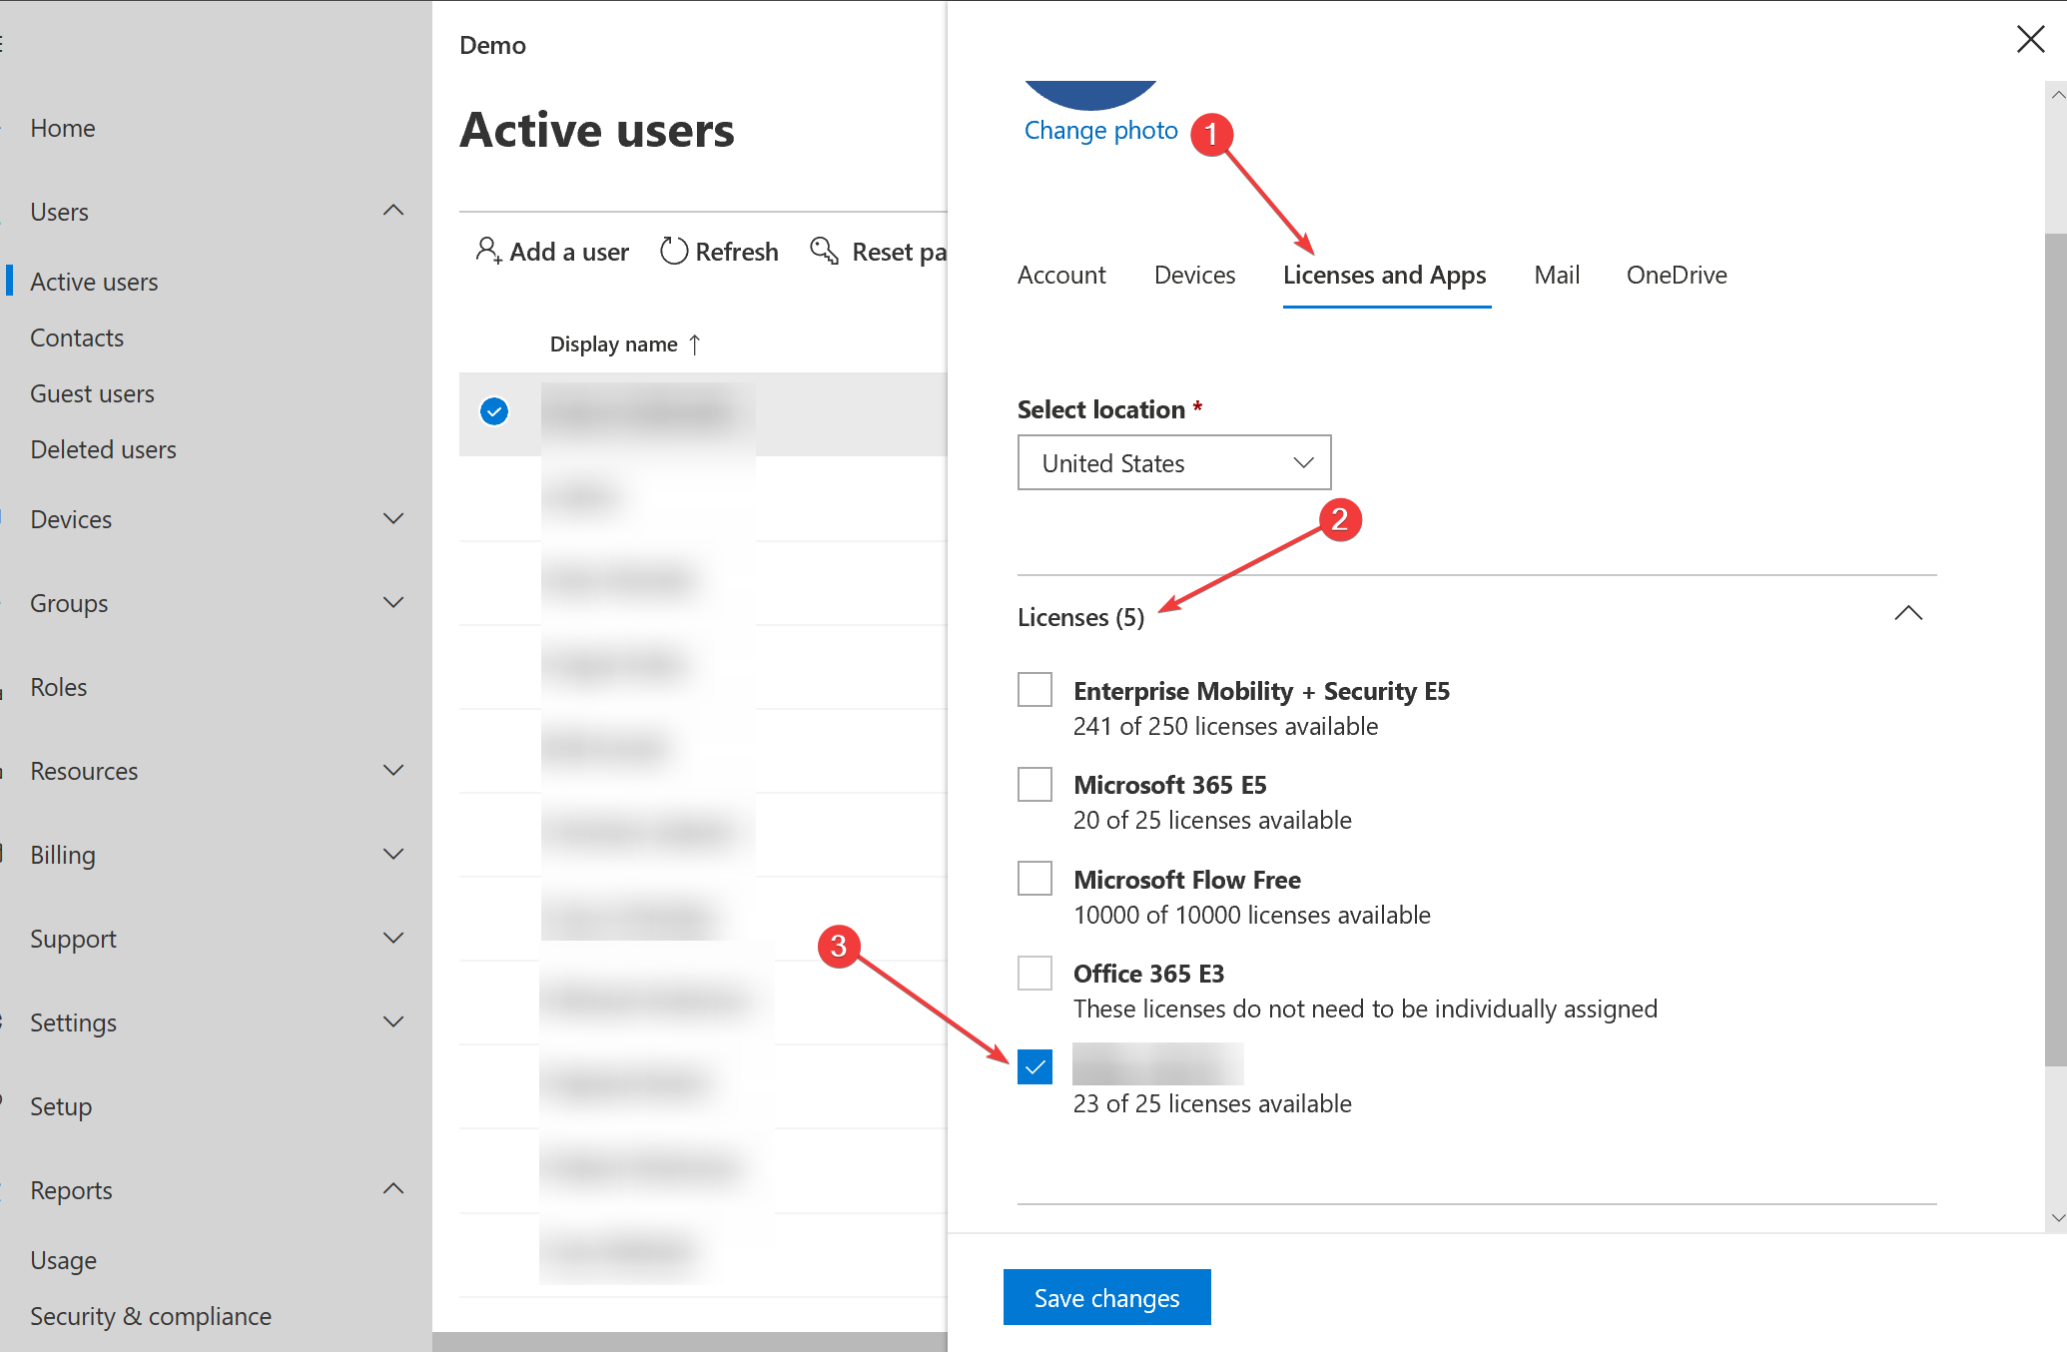
Task: Expand the Devices section in the sidebar
Action: point(392,518)
